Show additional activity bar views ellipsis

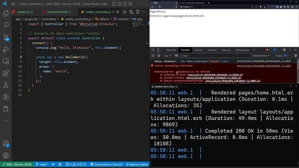click(x=6, y=121)
